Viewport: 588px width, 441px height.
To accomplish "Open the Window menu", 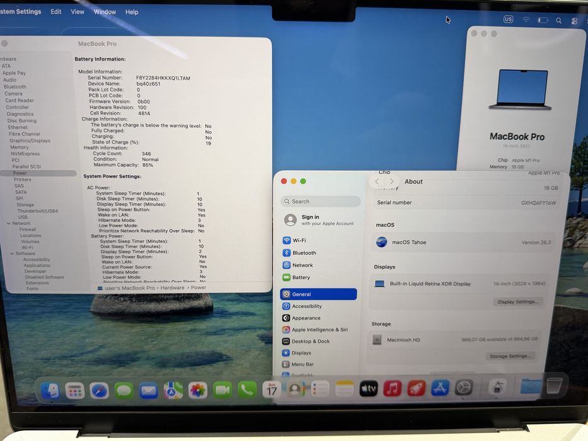I will click(x=105, y=12).
